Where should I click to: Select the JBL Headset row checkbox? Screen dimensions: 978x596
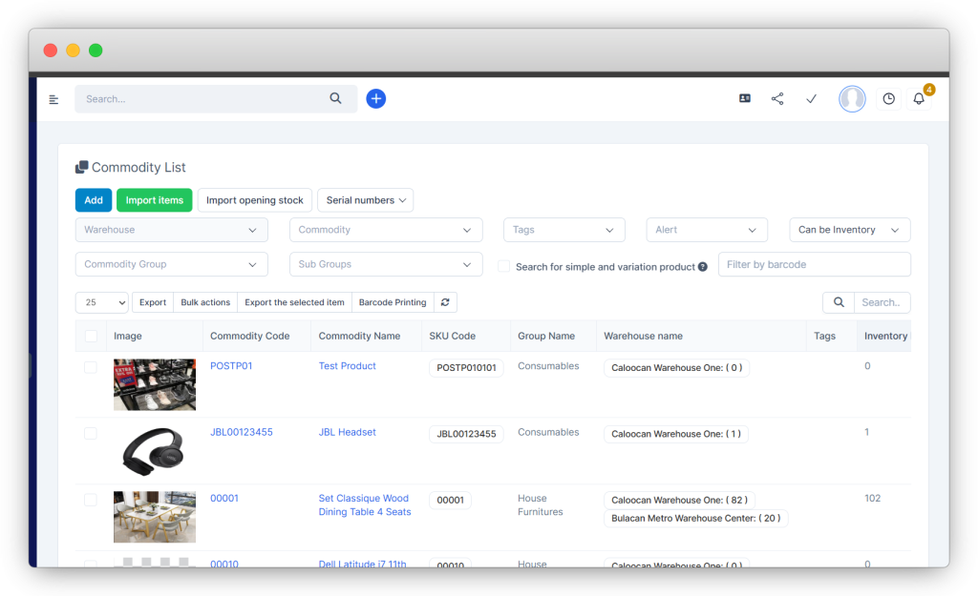pyautogui.click(x=91, y=433)
